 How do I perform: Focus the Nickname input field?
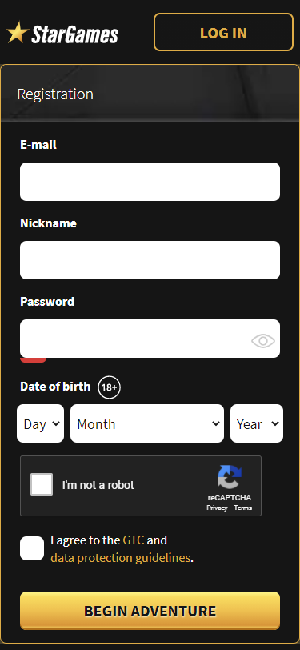click(150, 260)
